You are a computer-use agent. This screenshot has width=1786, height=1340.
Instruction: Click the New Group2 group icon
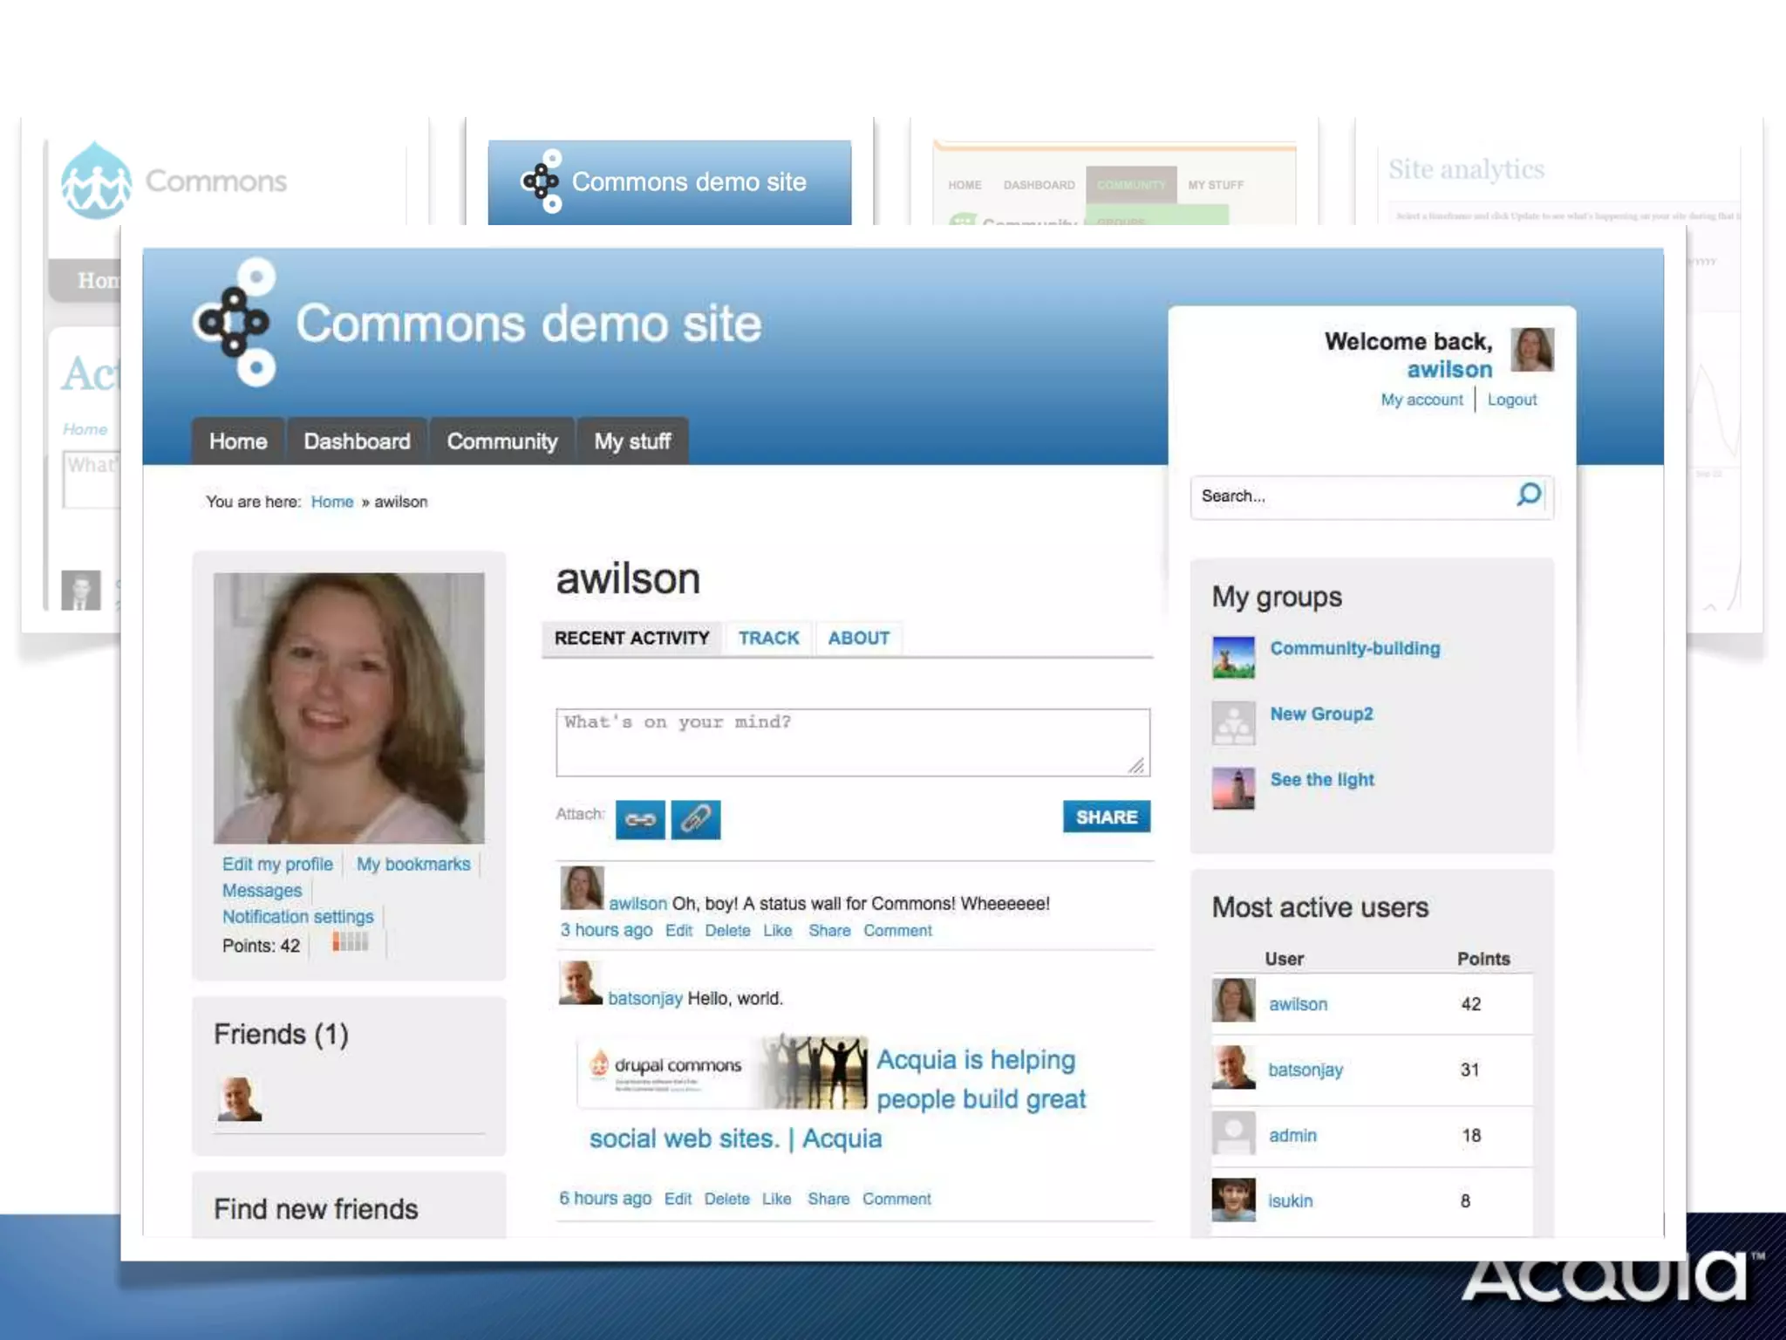pos(1233,722)
